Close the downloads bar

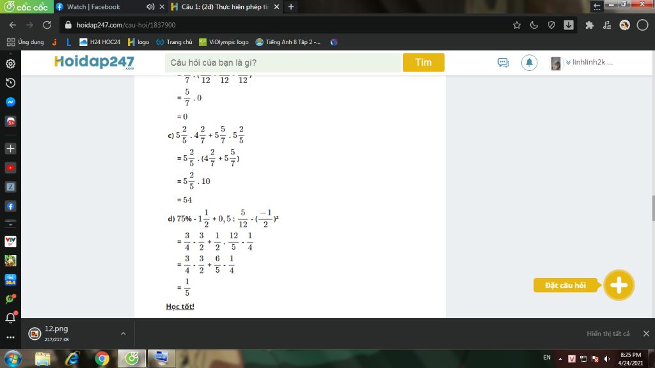pyautogui.click(x=646, y=333)
